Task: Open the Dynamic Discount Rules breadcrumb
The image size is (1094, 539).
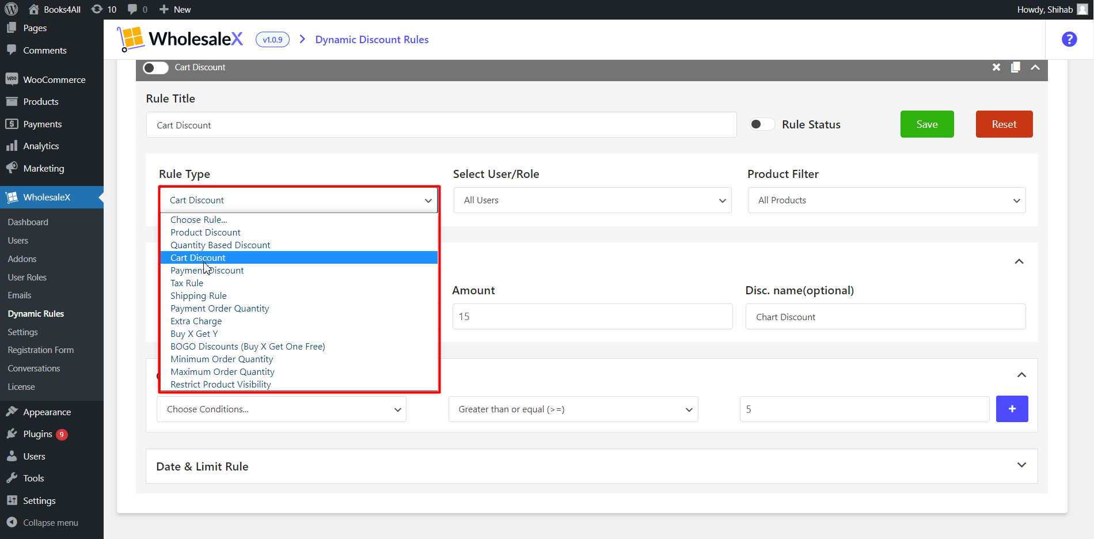Action: click(372, 40)
